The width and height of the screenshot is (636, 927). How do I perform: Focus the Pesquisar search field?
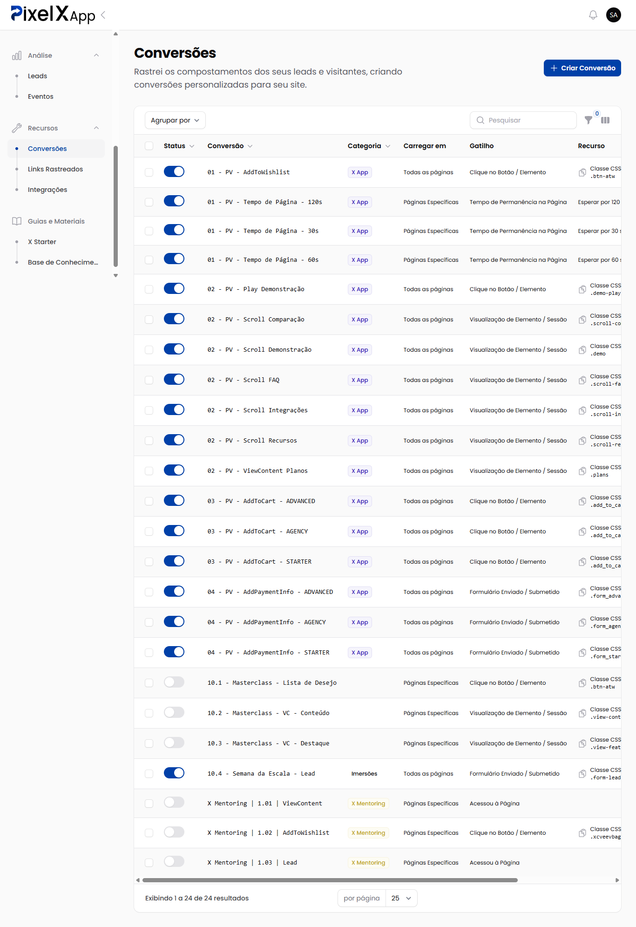click(523, 120)
